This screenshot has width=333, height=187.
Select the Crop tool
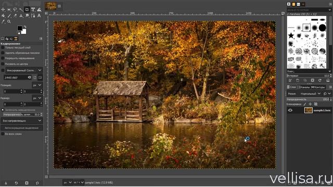point(27,9)
